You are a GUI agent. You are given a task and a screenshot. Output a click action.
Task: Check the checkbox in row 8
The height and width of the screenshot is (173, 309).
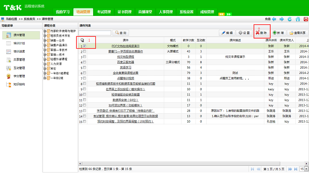[85, 84]
